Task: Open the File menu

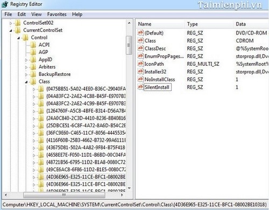Action: coord(8,14)
